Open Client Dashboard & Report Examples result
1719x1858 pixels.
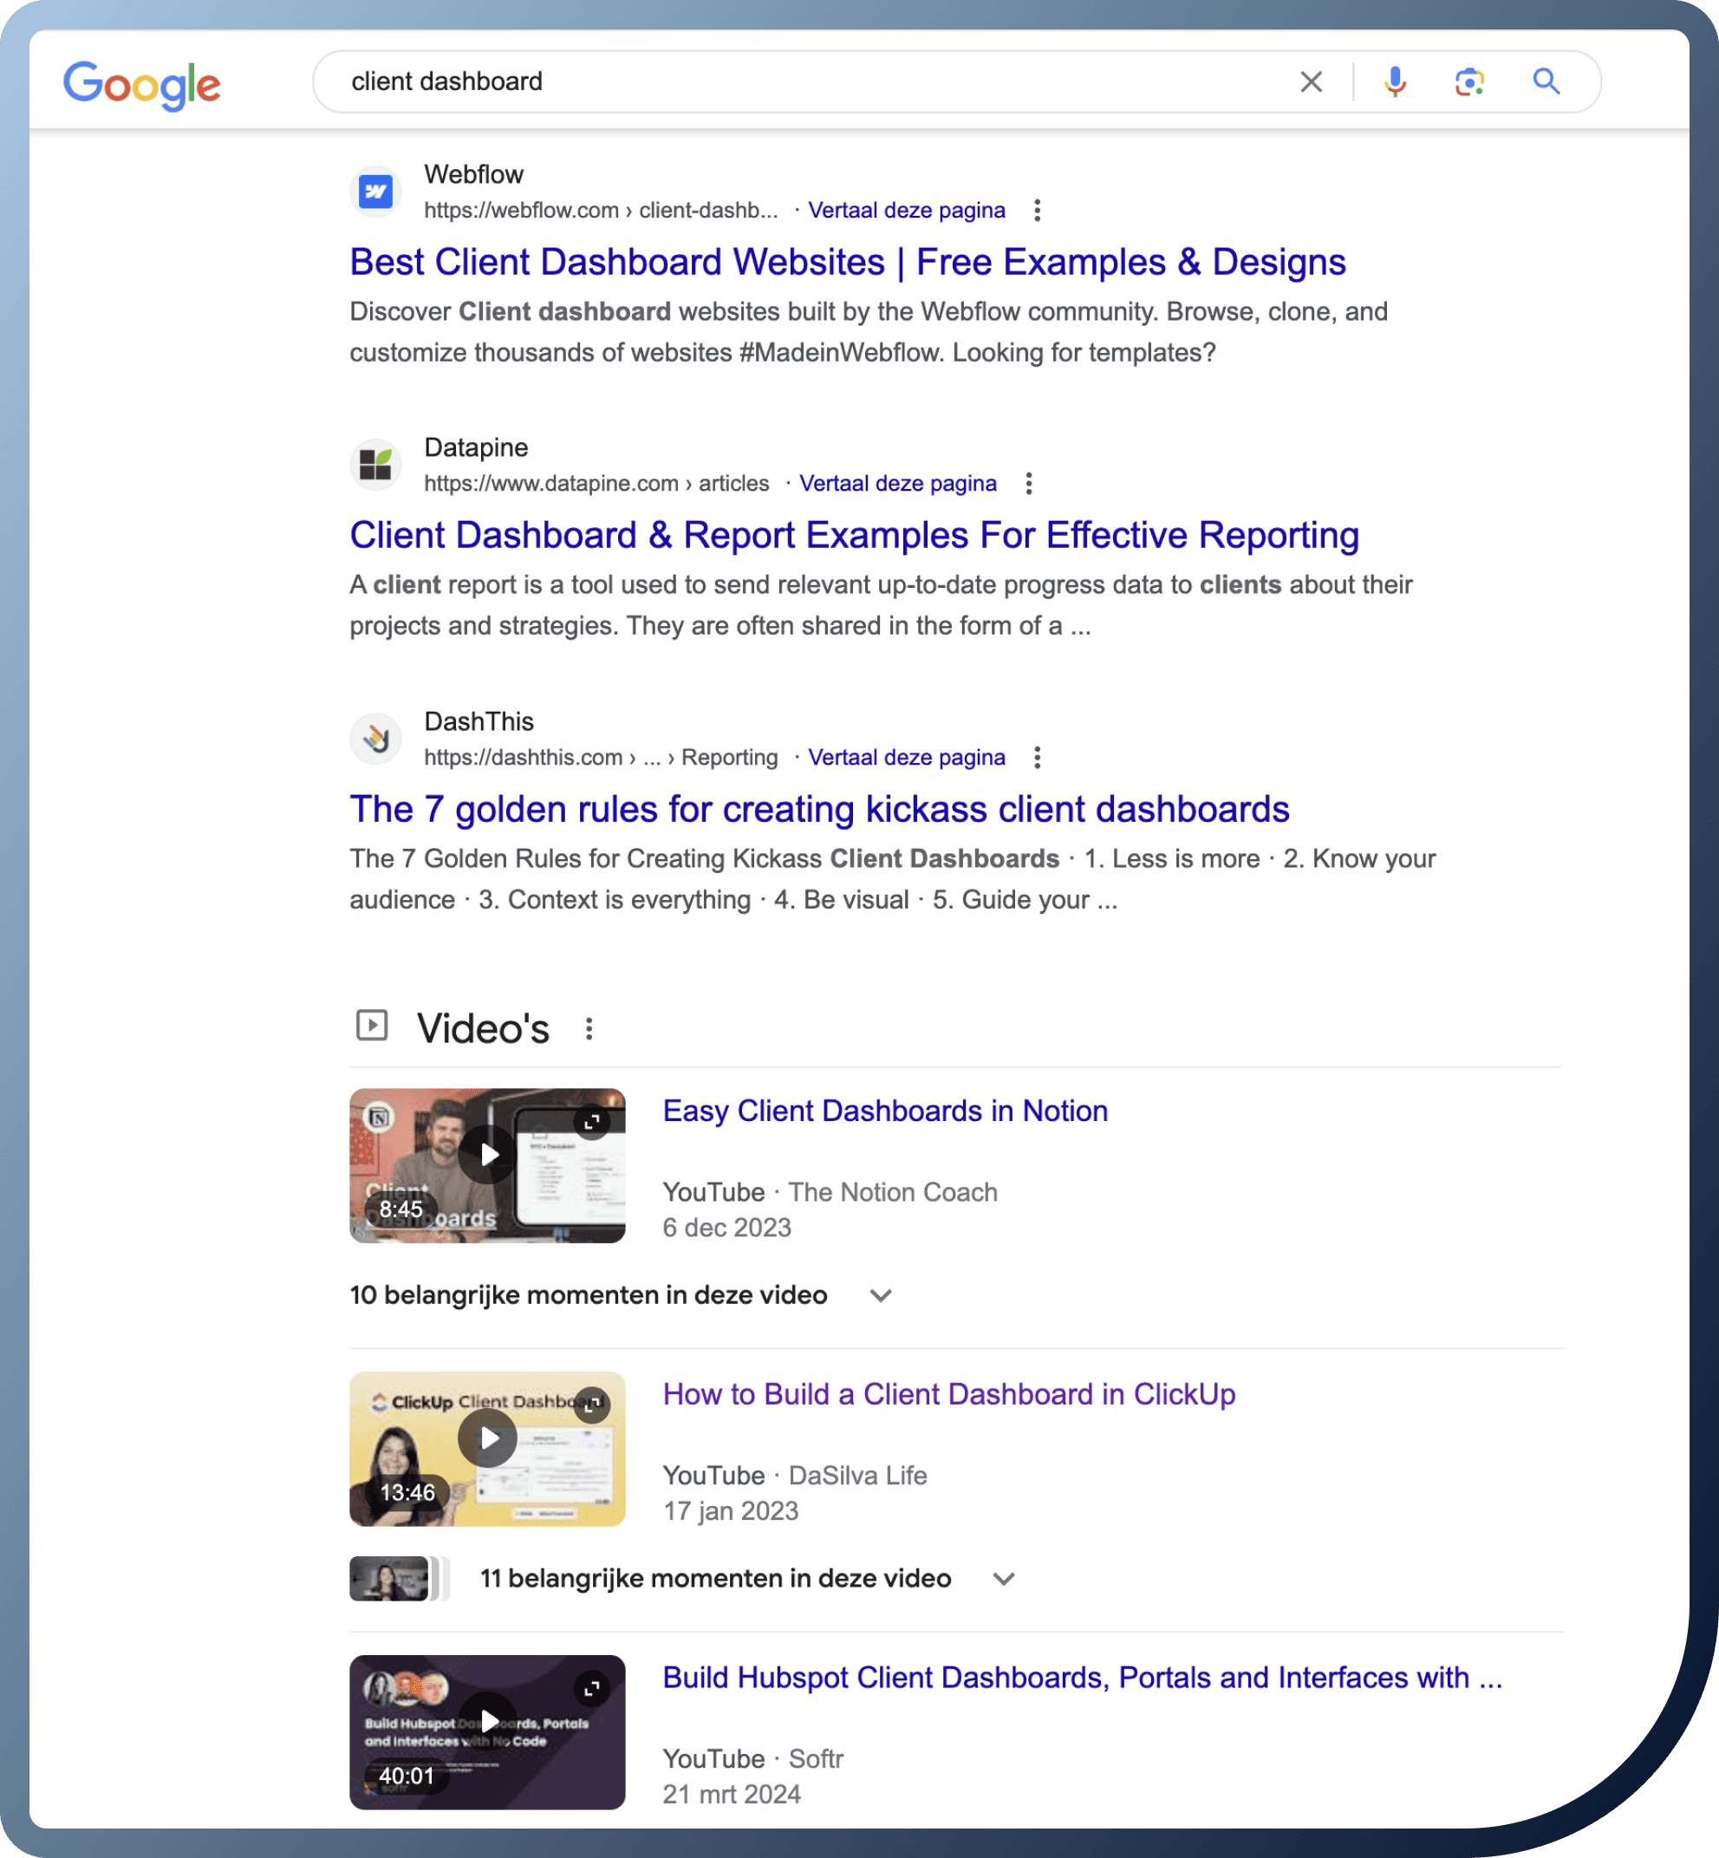tap(854, 535)
